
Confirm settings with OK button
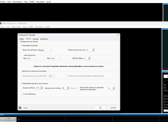100,108
